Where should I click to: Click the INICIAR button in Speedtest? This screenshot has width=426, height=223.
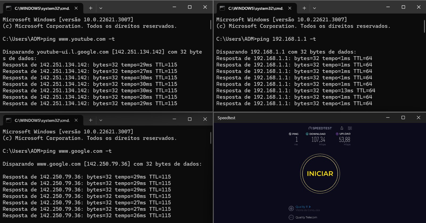[x=320, y=174]
